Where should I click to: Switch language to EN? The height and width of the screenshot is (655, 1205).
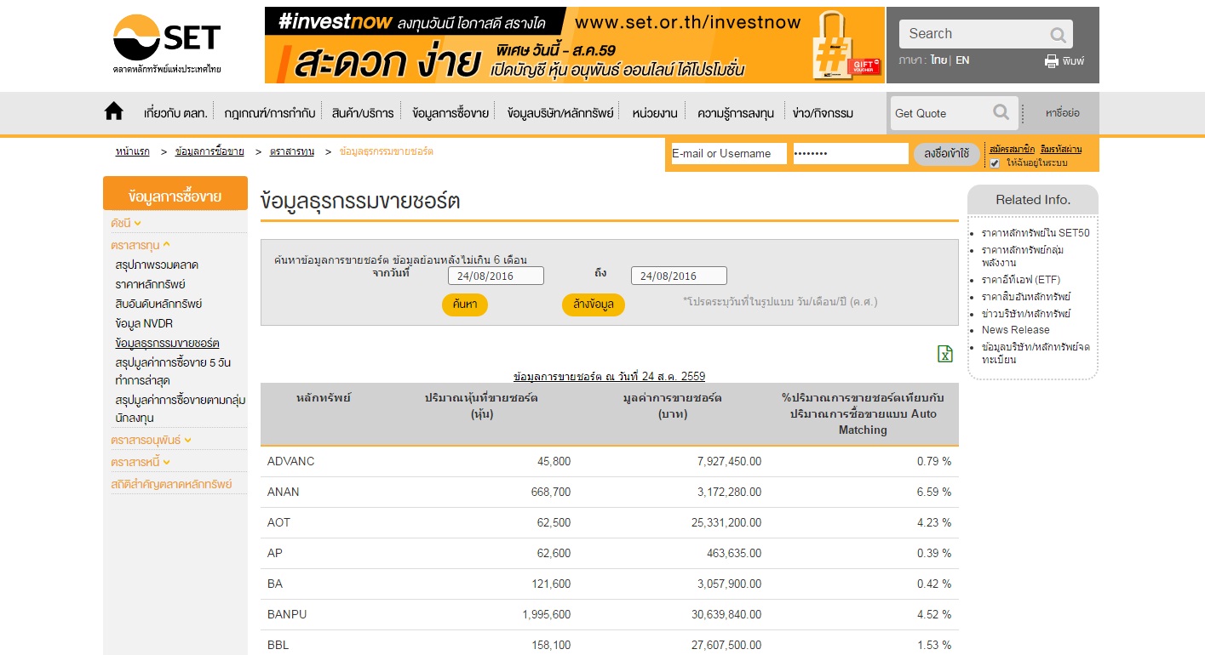(962, 60)
